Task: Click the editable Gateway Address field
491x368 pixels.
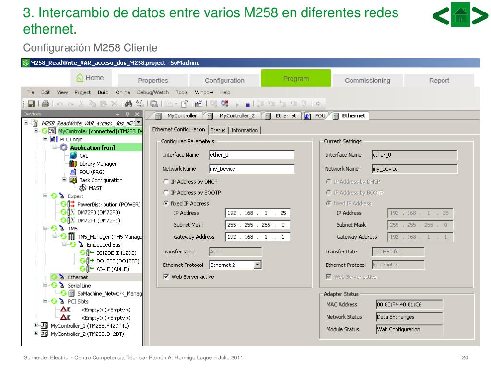Action: (257, 237)
